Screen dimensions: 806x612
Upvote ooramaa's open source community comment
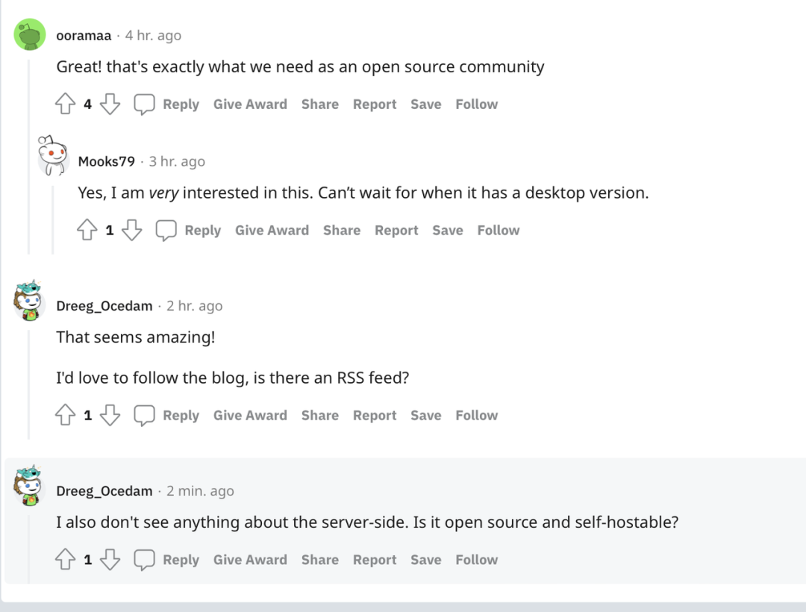(x=66, y=104)
